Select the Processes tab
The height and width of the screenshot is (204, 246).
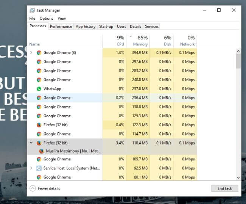[x=38, y=26]
